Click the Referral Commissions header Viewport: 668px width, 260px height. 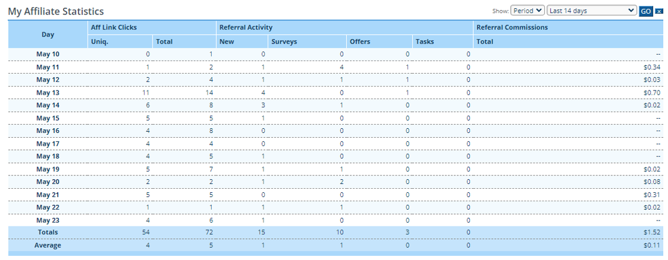point(512,27)
